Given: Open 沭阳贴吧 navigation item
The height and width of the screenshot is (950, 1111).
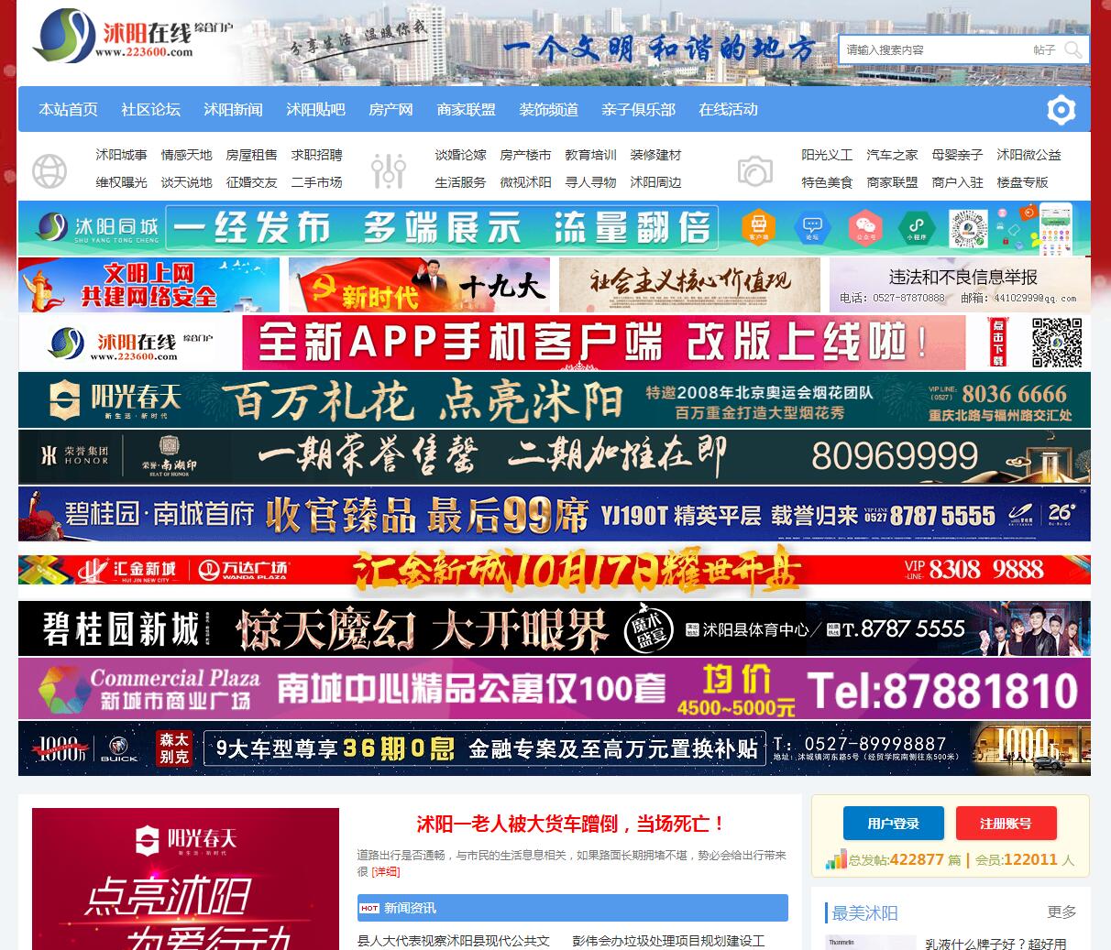Looking at the screenshot, I should click(x=315, y=109).
